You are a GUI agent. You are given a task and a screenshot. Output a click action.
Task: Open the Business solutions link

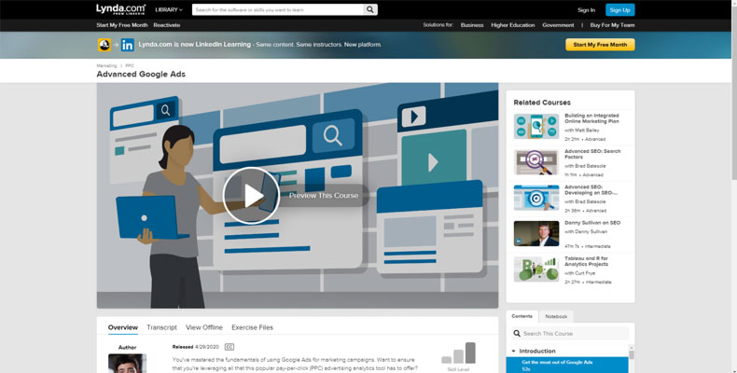point(472,25)
